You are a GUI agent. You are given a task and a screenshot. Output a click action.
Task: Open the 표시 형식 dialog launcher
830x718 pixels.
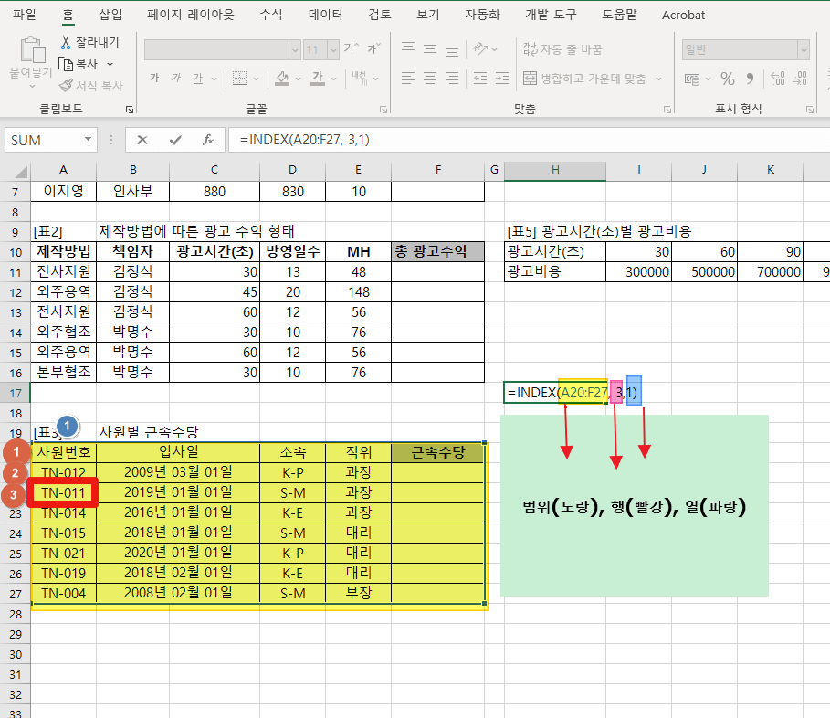tap(809, 110)
